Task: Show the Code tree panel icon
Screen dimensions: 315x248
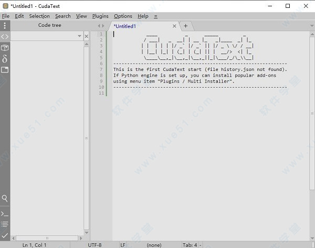Action: tap(5, 37)
